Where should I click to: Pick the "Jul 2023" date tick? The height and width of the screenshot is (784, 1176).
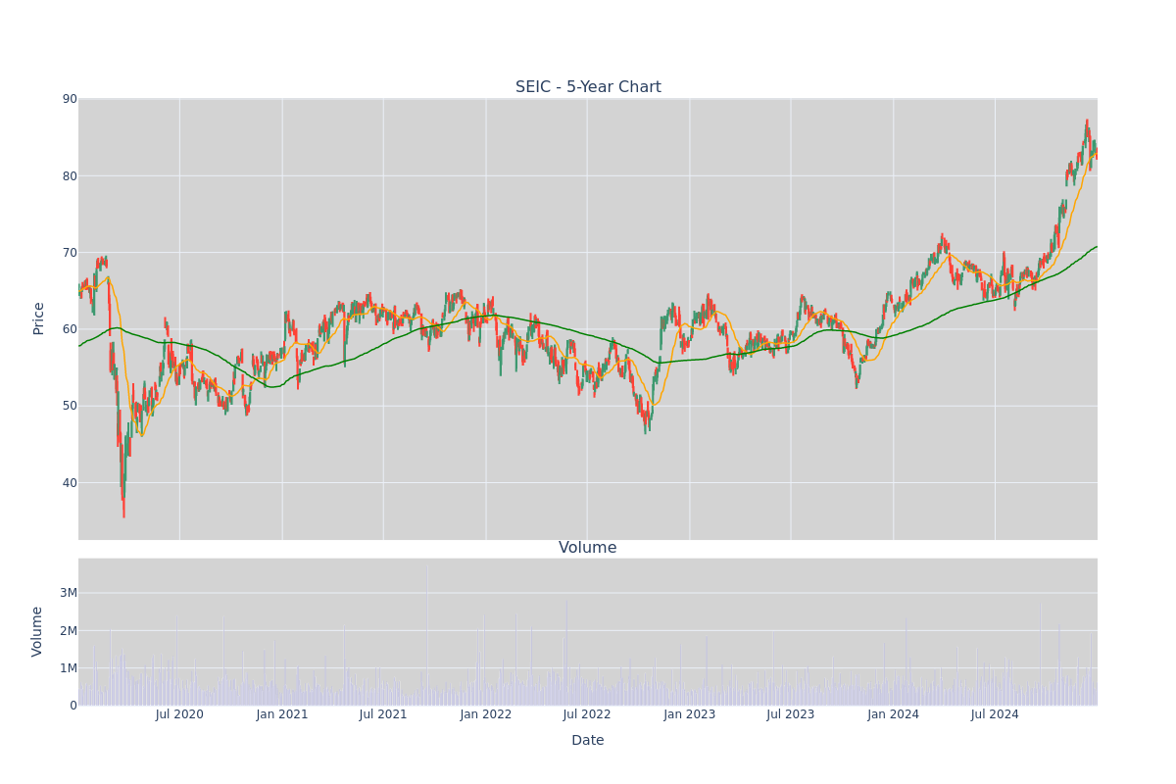pos(791,714)
